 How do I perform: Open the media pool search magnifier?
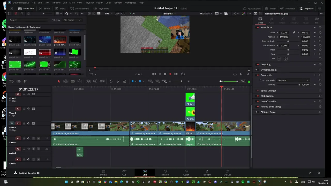coord(67,13)
